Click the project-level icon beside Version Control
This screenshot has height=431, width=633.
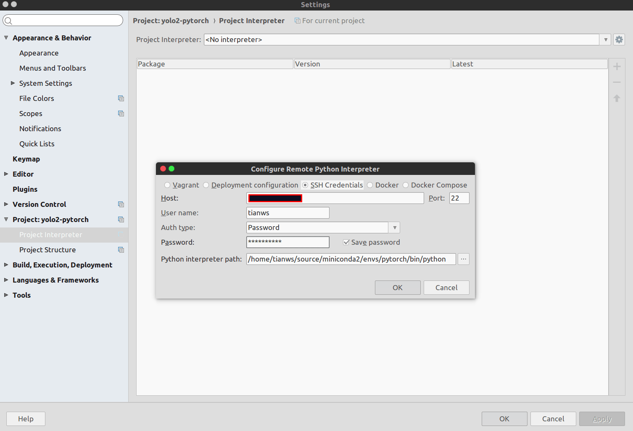tap(121, 204)
